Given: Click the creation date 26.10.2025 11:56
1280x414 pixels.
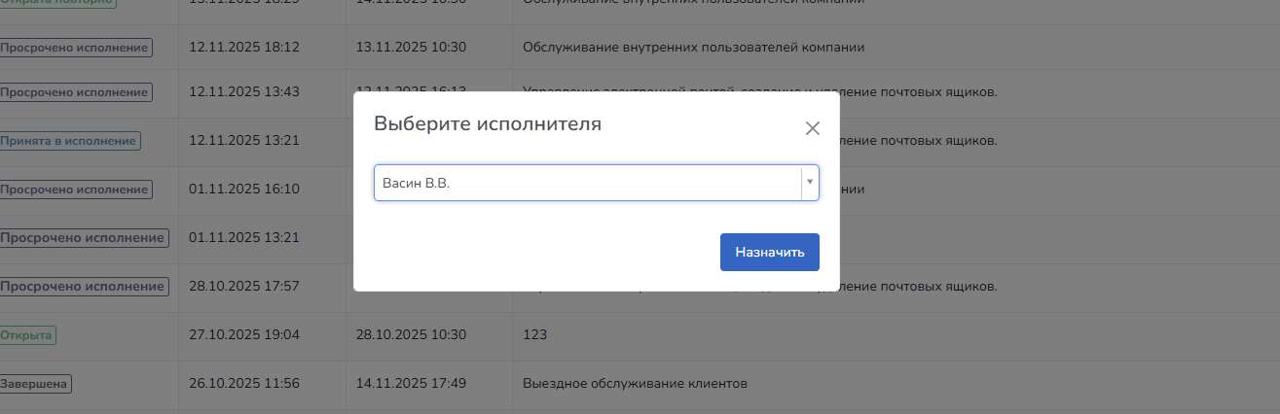Looking at the screenshot, I should point(244,384).
